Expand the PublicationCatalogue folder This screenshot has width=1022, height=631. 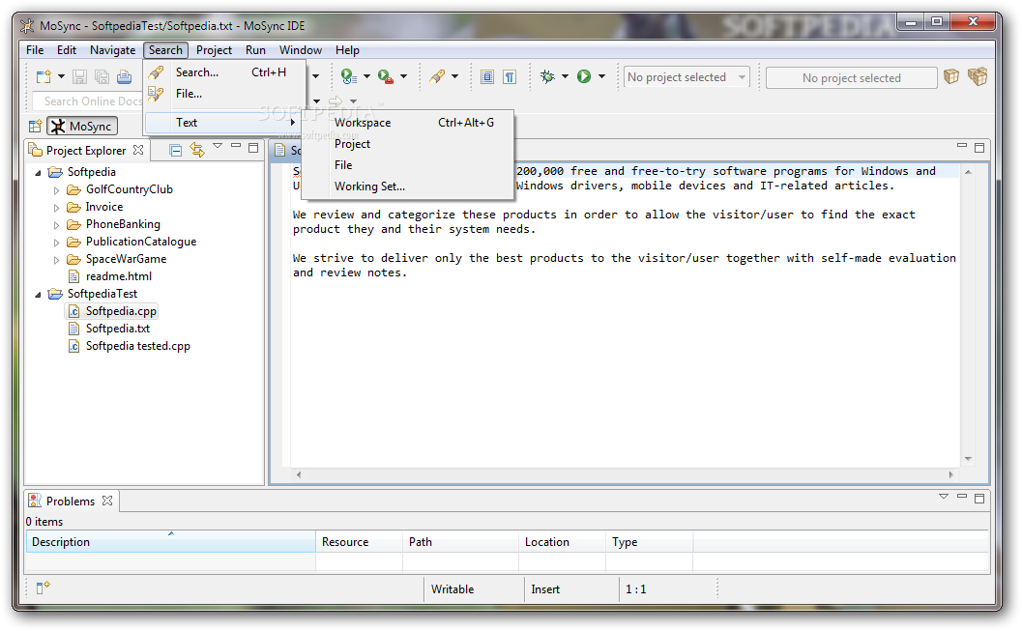(x=56, y=243)
